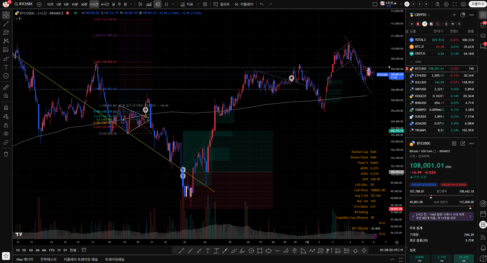Toggle lock all drawings
This screenshot has height=263, width=487.
pyautogui.click(x=6, y=125)
